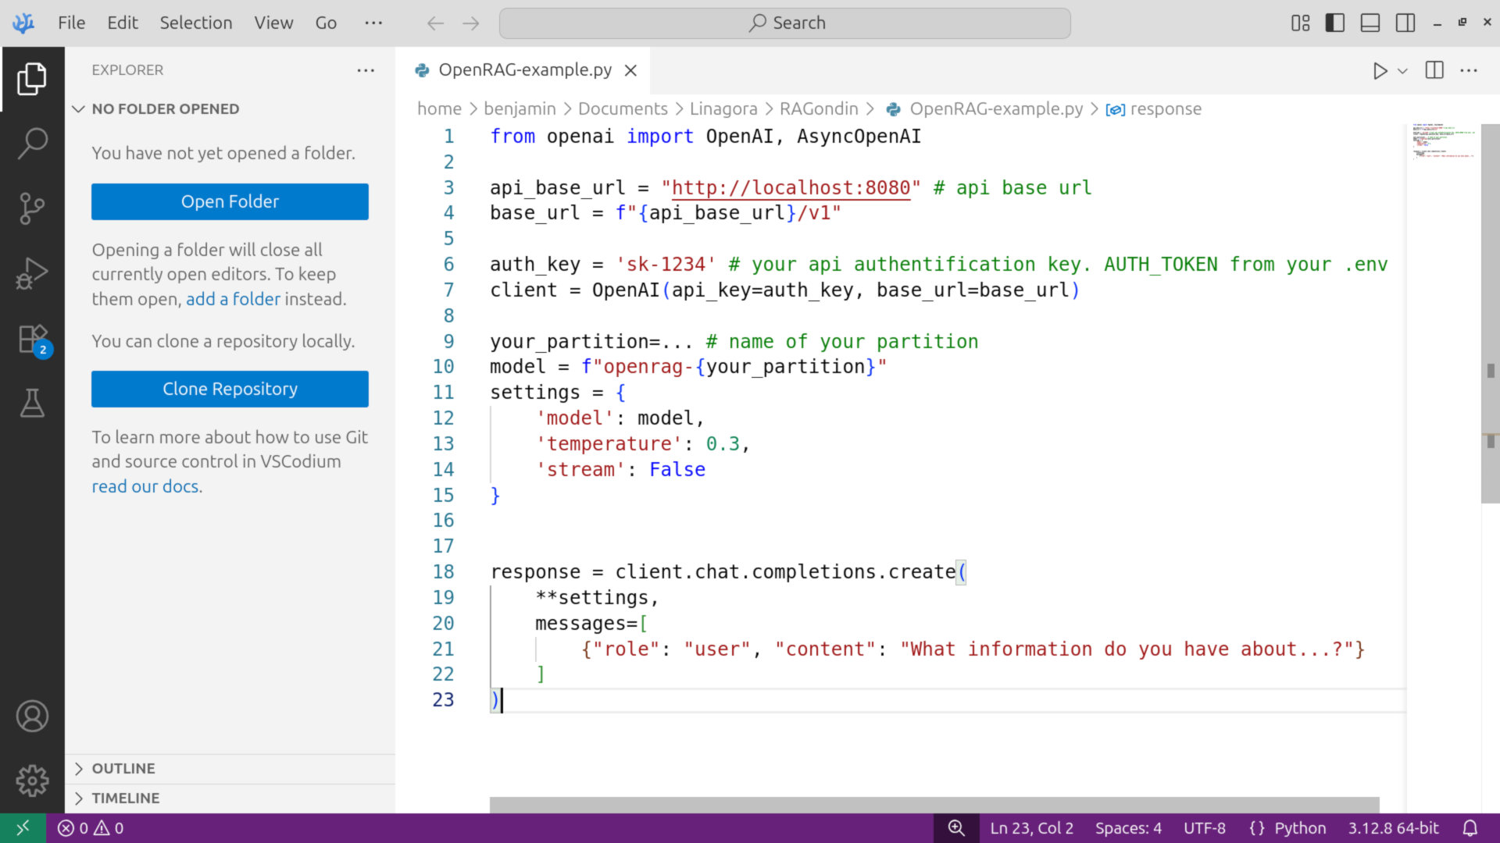The width and height of the screenshot is (1500, 843).
Task: Go forward with the right arrow
Action: [470, 23]
